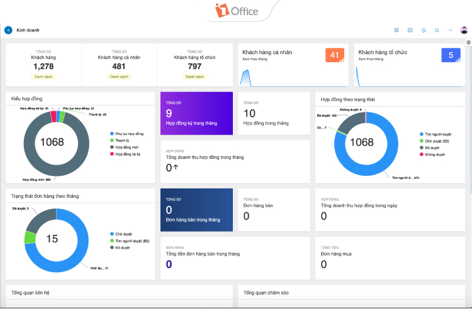Viewport: 472px width, 314px height.
Task: Click the orange 41 badge
Action: [335, 55]
